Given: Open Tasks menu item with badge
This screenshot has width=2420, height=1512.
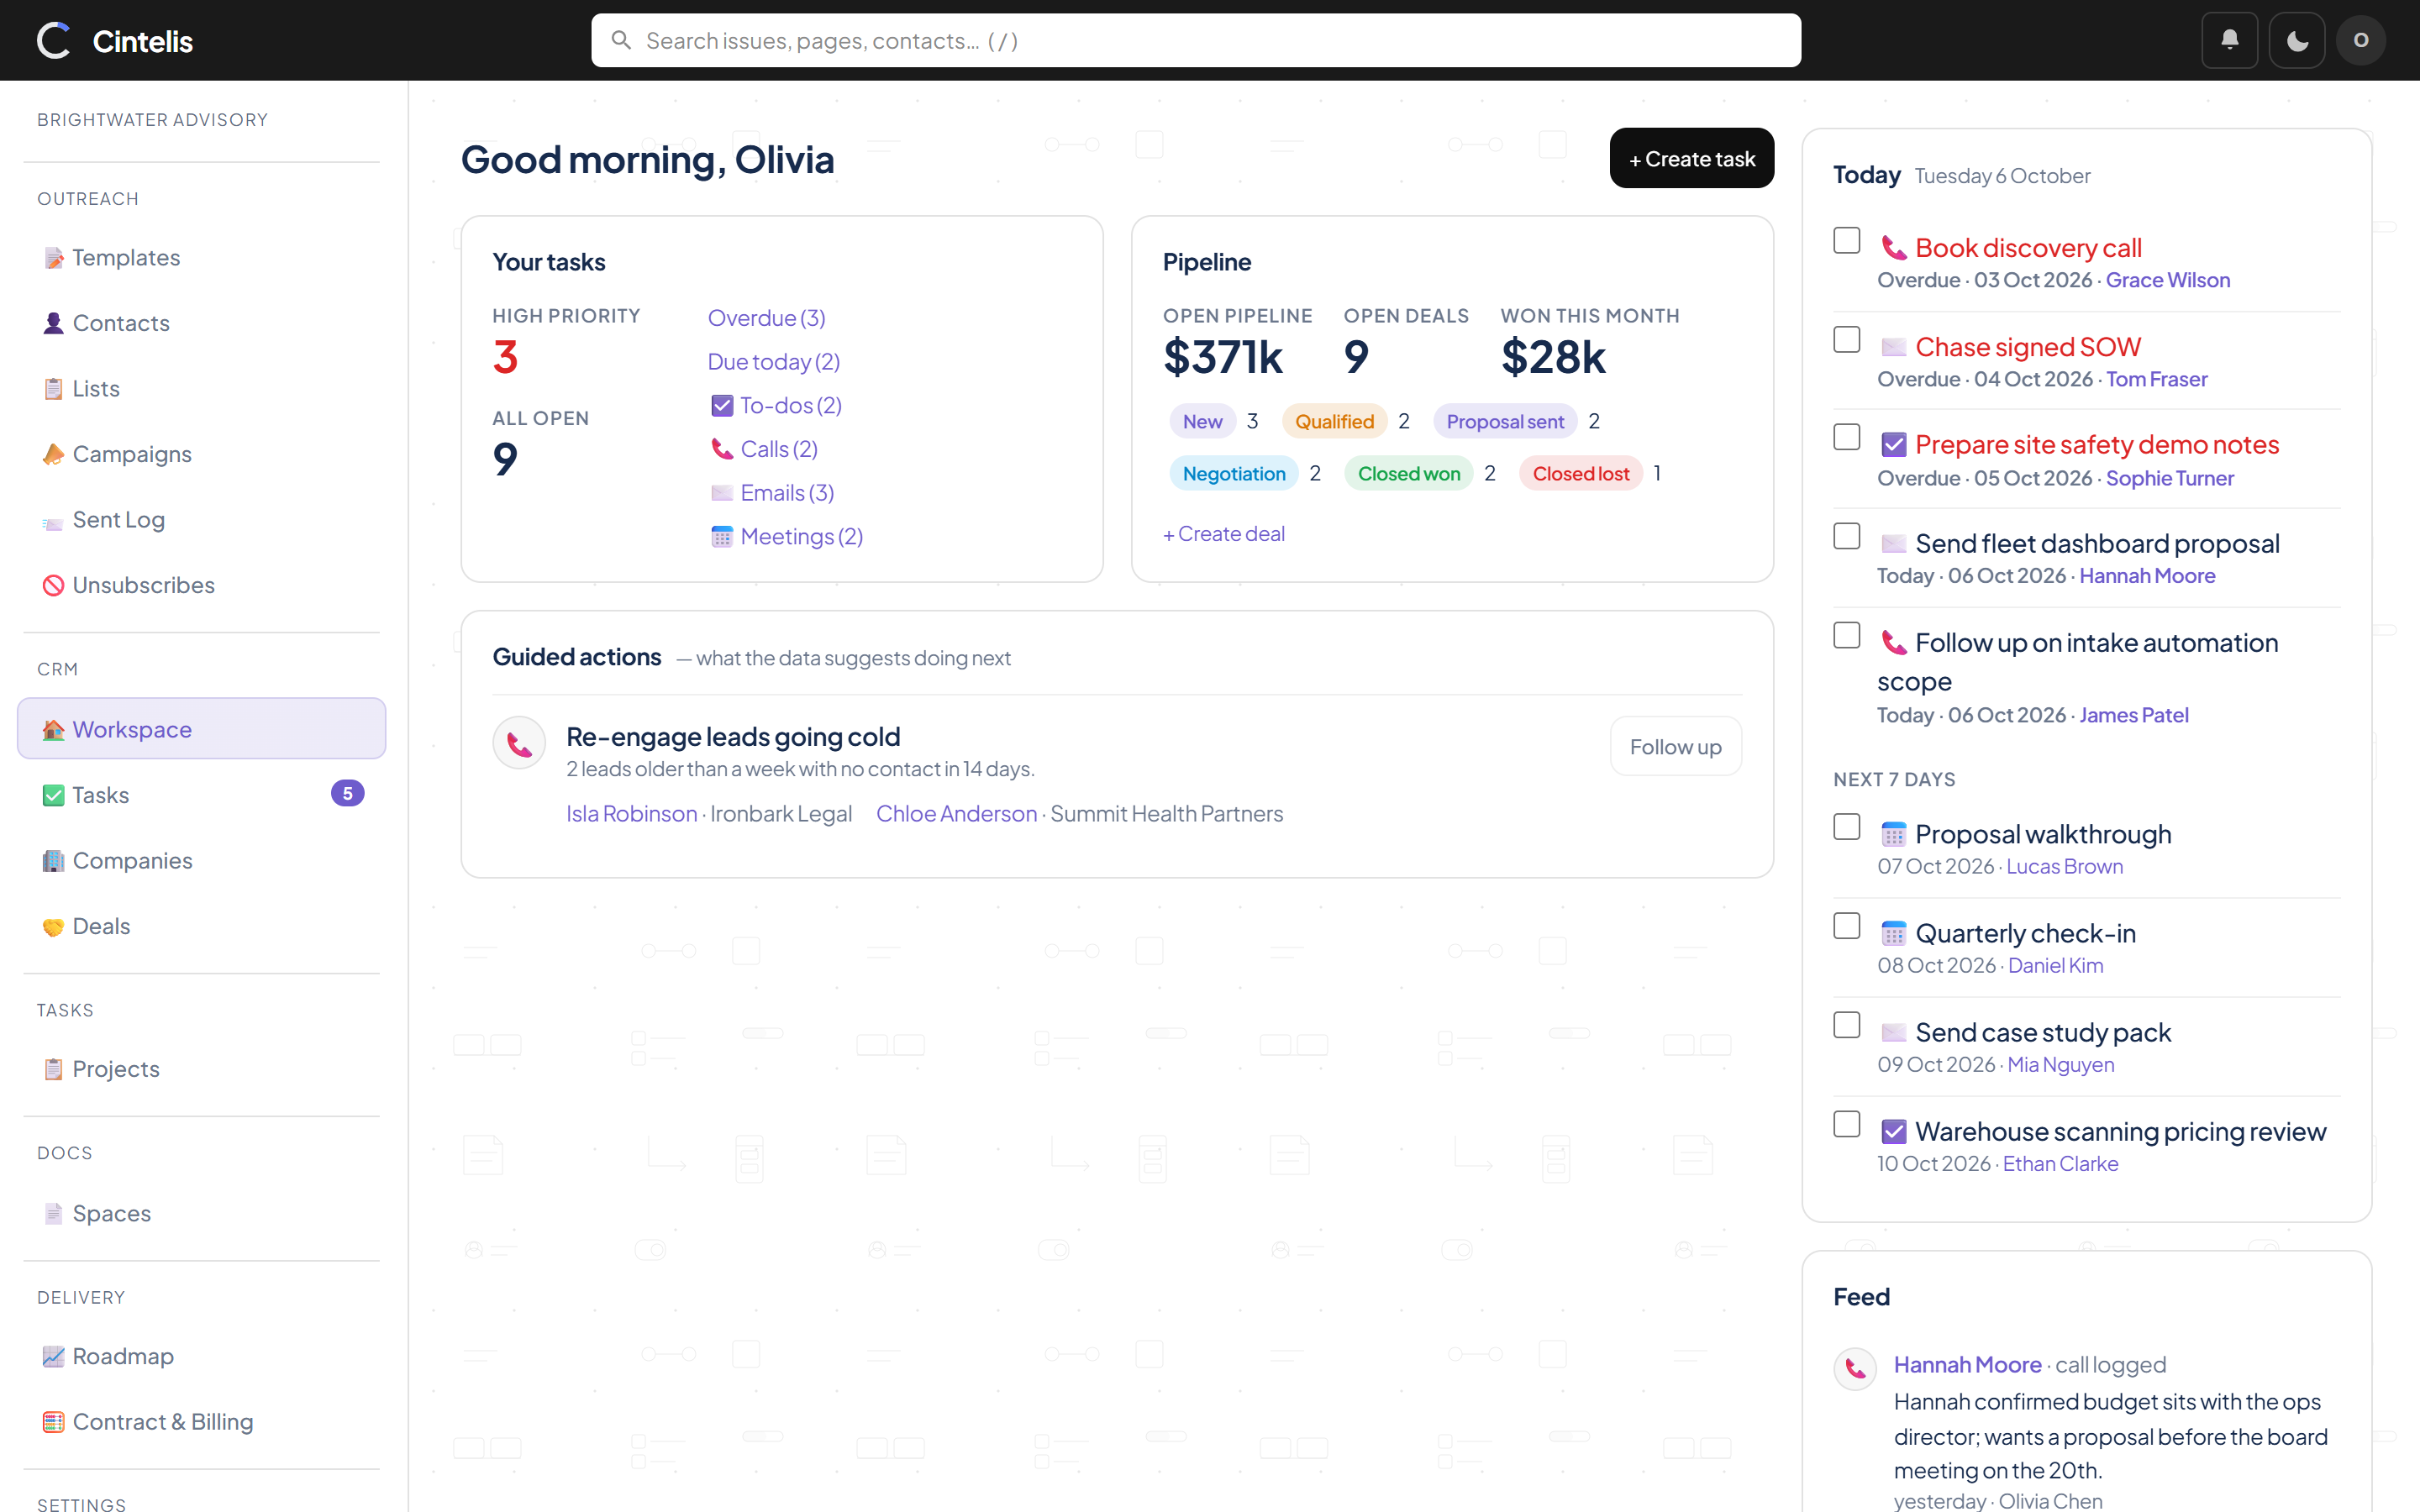Looking at the screenshot, I should click(x=201, y=795).
